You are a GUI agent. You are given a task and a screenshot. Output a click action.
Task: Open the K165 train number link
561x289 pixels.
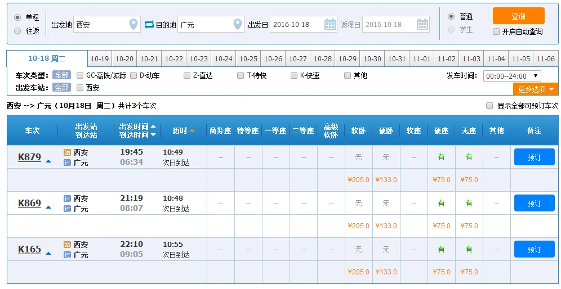coord(29,249)
